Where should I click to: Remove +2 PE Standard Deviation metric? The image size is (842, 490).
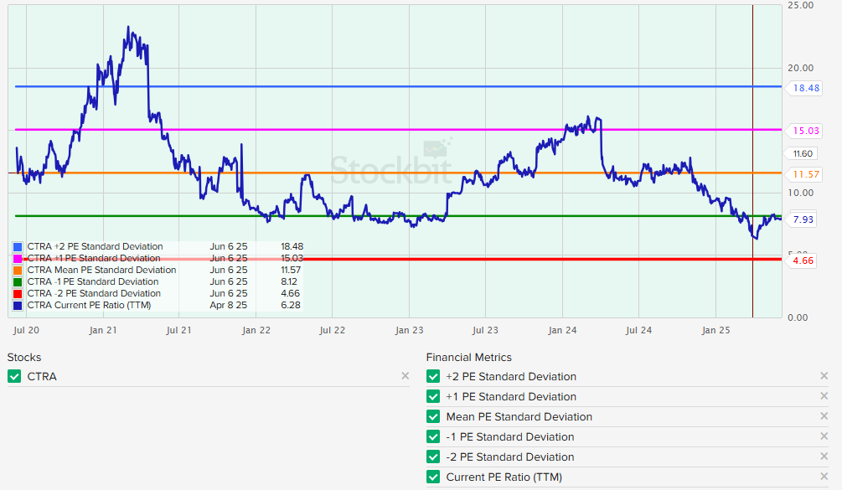point(824,376)
